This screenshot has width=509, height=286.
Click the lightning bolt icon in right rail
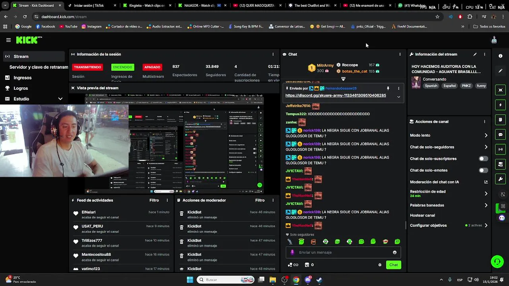click(501, 105)
